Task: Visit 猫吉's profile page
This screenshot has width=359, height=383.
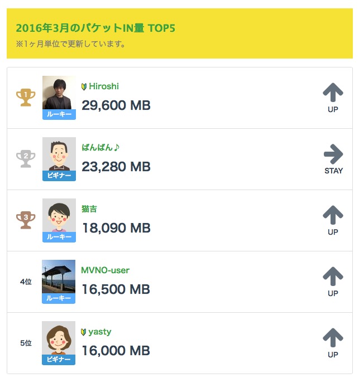Action: (x=89, y=209)
